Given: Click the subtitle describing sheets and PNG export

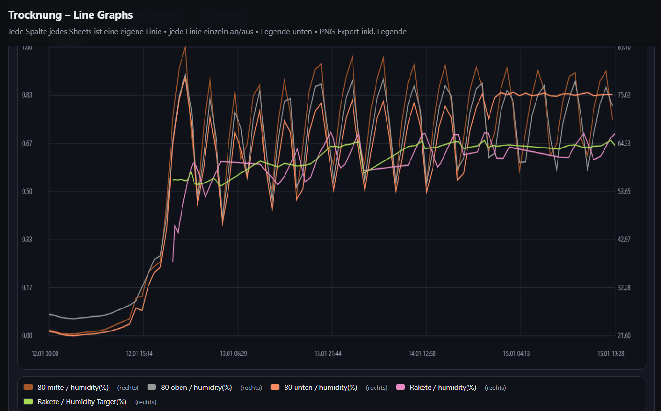Looking at the screenshot, I should pyautogui.click(x=207, y=32).
